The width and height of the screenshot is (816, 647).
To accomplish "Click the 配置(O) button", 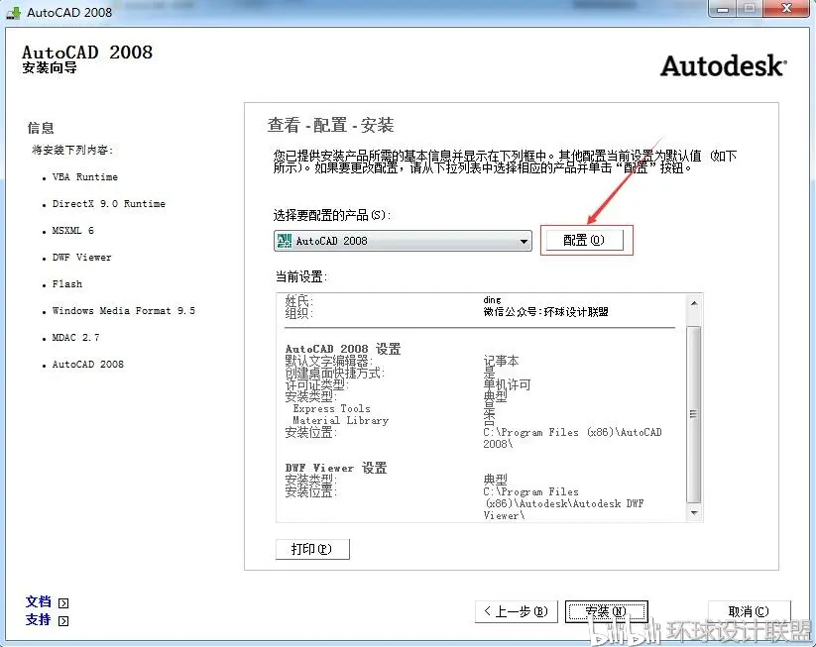I will coord(583,241).
